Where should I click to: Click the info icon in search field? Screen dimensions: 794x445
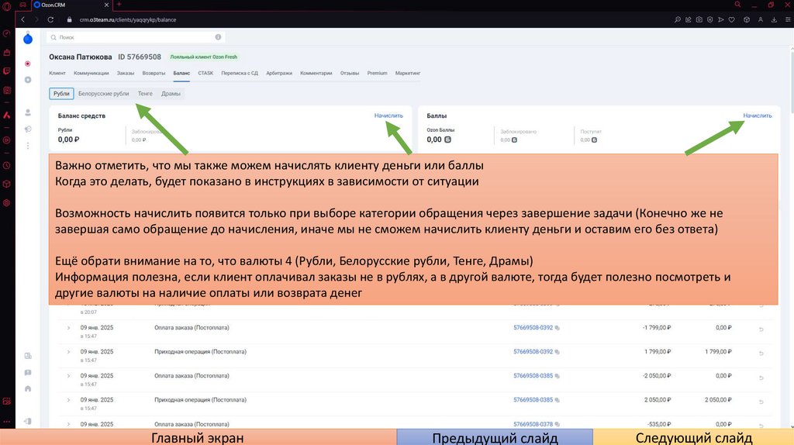pos(218,37)
